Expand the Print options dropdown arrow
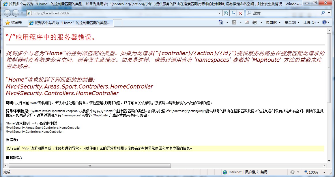 [x=261, y=22]
